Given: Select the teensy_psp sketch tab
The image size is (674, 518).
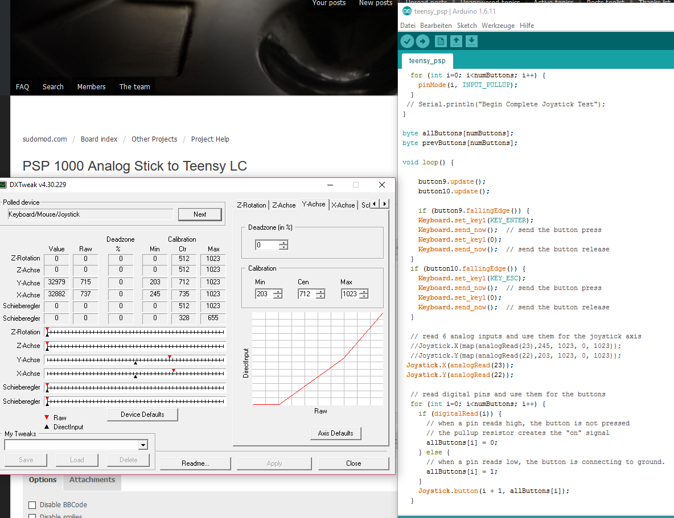Looking at the screenshot, I should [427, 61].
